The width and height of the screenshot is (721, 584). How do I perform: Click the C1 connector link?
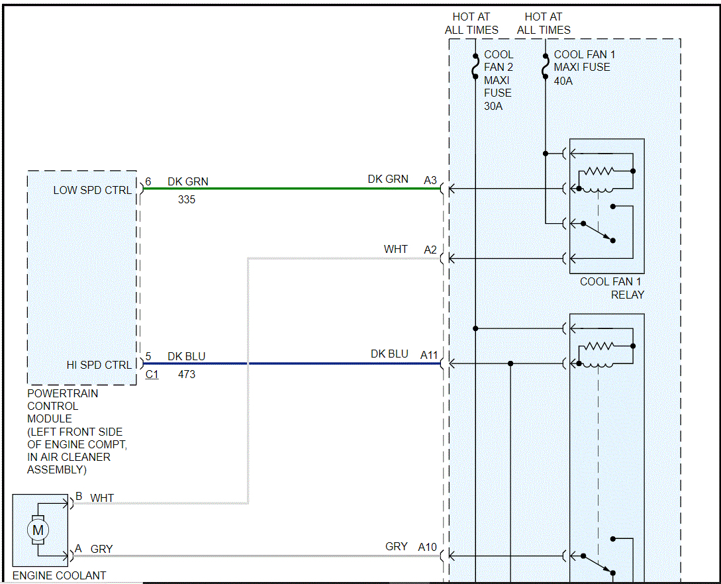[152, 374]
